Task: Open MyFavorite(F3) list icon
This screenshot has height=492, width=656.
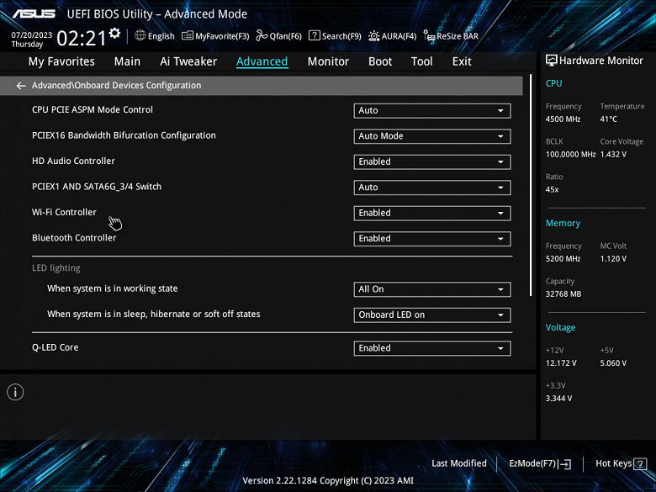Action: tap(188, 35)
